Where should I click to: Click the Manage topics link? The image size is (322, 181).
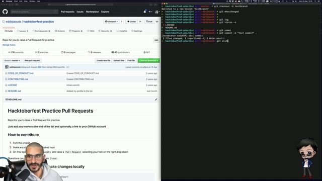tap(9, 45)
